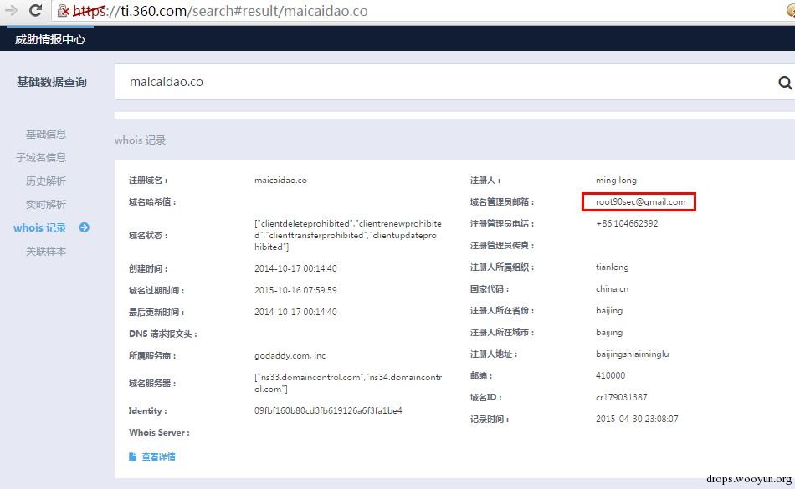Click the highlighted root90sec@gmail.com email
The height and width of the screenshot is (489, 795).
click(x=640, y=201)
